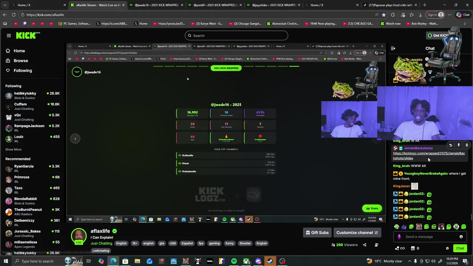Click the 18+ stream tag
473x266 pixels.
pyautogui.click(x=135, y=243)
